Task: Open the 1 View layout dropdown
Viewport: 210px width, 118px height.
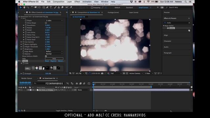Action: coord(149,73)
